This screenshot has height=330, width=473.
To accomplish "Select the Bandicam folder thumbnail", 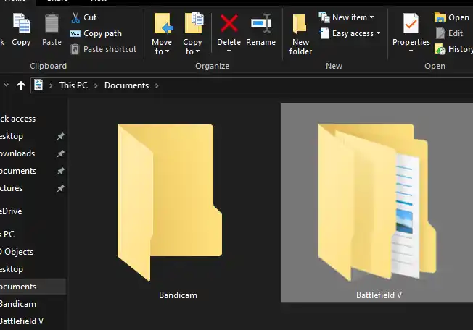I will (170, 203).
